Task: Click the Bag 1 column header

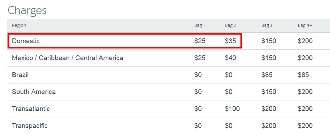Action: coord(200,26)
